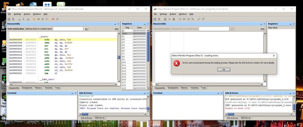Switch to Trace tab in left window
The width and height of the screenshot is (303, 127).
coord(58,88)
